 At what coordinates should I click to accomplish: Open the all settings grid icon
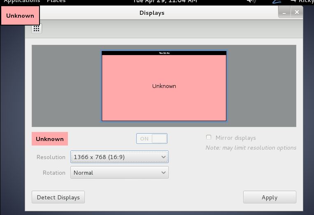coord(37,29)
